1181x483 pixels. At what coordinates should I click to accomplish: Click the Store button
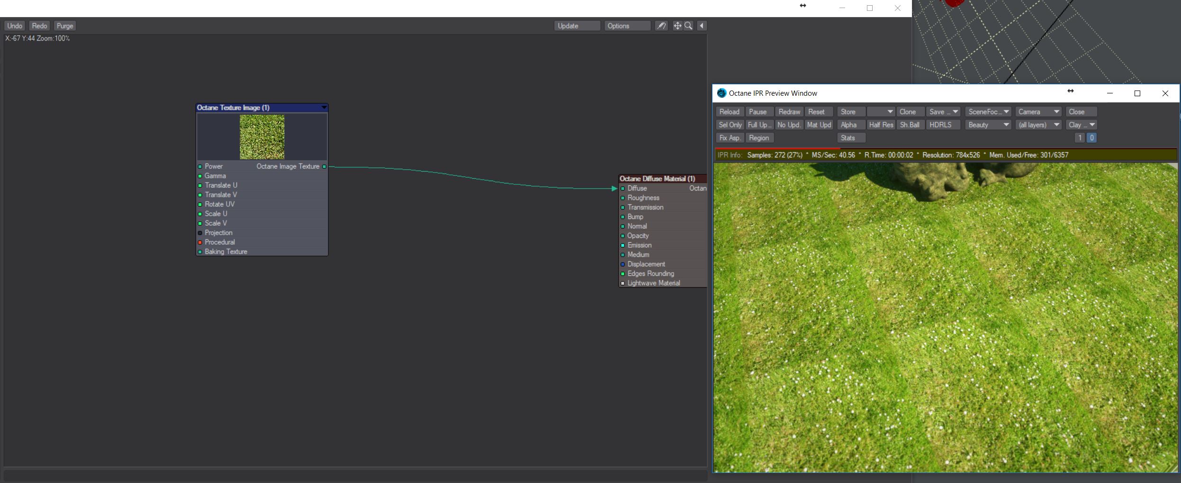pyautogui.click(x=851, y=112)
